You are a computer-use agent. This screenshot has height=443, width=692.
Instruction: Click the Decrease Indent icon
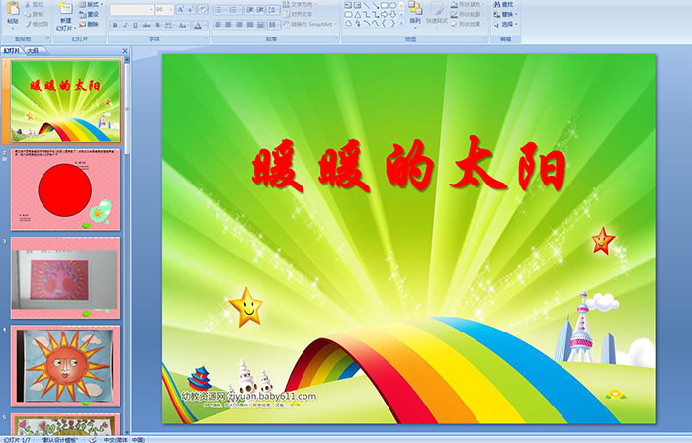click(x=250, y=9)
